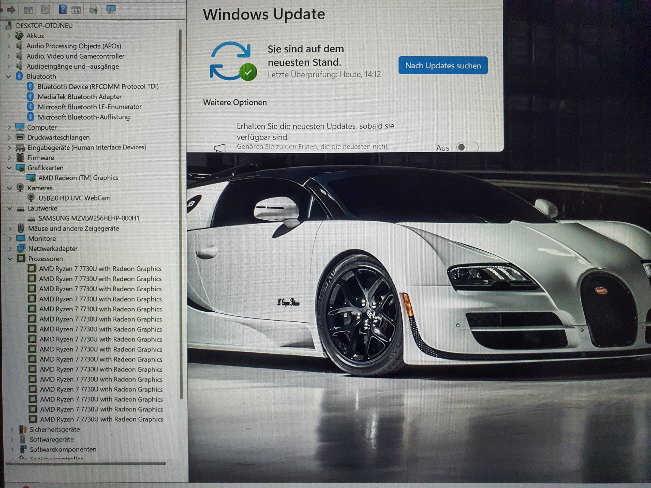
Task: Expand the Sicherheitsgeräte category
Action: pos(12,430)
